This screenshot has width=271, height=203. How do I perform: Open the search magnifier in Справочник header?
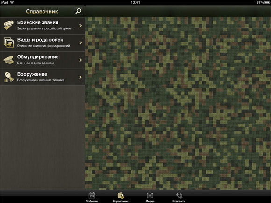[x=78, y=11]
